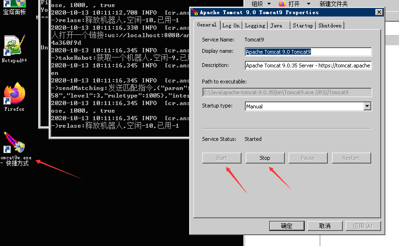
Task: Launch the Firefox desktop icon
Action: pos(15,97)
